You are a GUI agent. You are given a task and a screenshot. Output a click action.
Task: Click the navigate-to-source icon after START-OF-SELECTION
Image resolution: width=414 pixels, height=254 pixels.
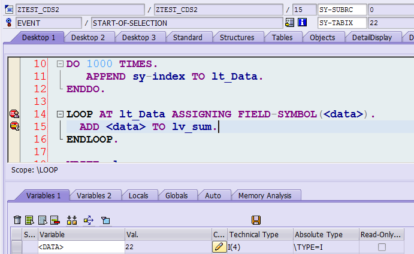pos(289,23)
